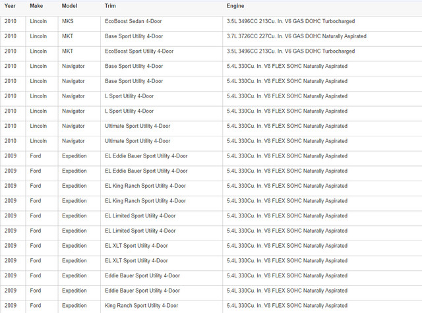Viewport: 422px width, 313px height.
Task: Click the Make column header
Action: pyautogui.click(x=36, y=6)
